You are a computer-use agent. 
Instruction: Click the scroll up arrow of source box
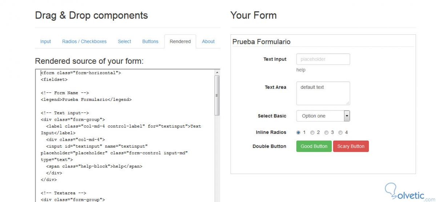pos(217,73)
